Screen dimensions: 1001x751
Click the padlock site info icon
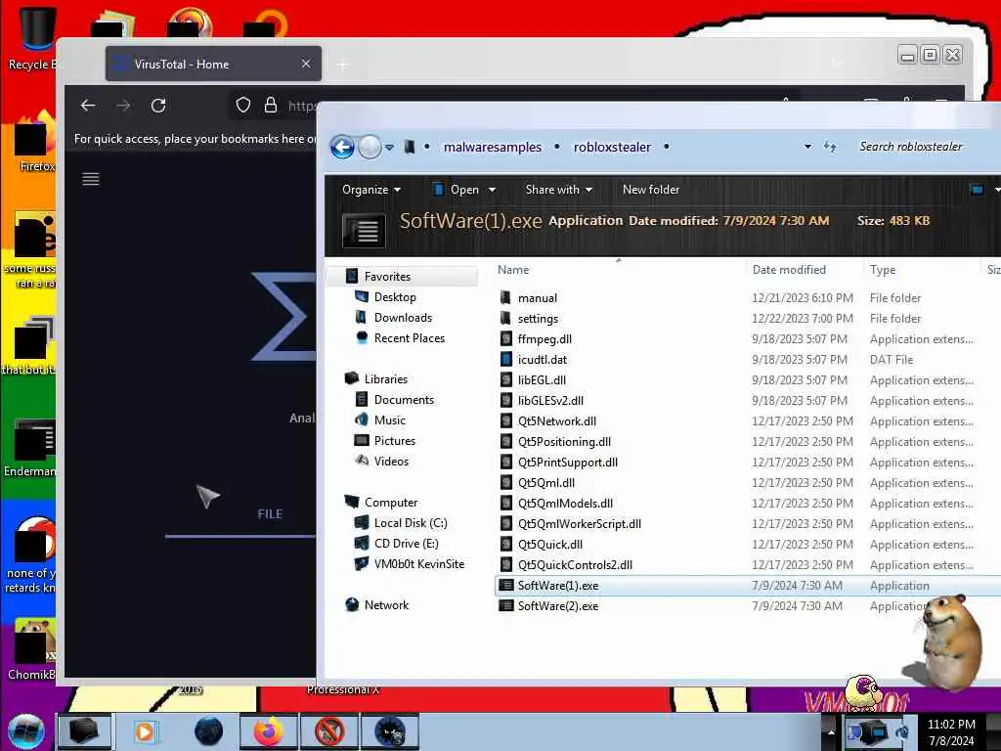pyautogui.click(x=271, y=105)
